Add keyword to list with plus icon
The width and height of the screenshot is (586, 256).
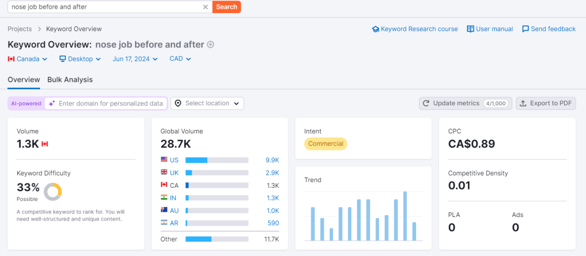point(211,45)
